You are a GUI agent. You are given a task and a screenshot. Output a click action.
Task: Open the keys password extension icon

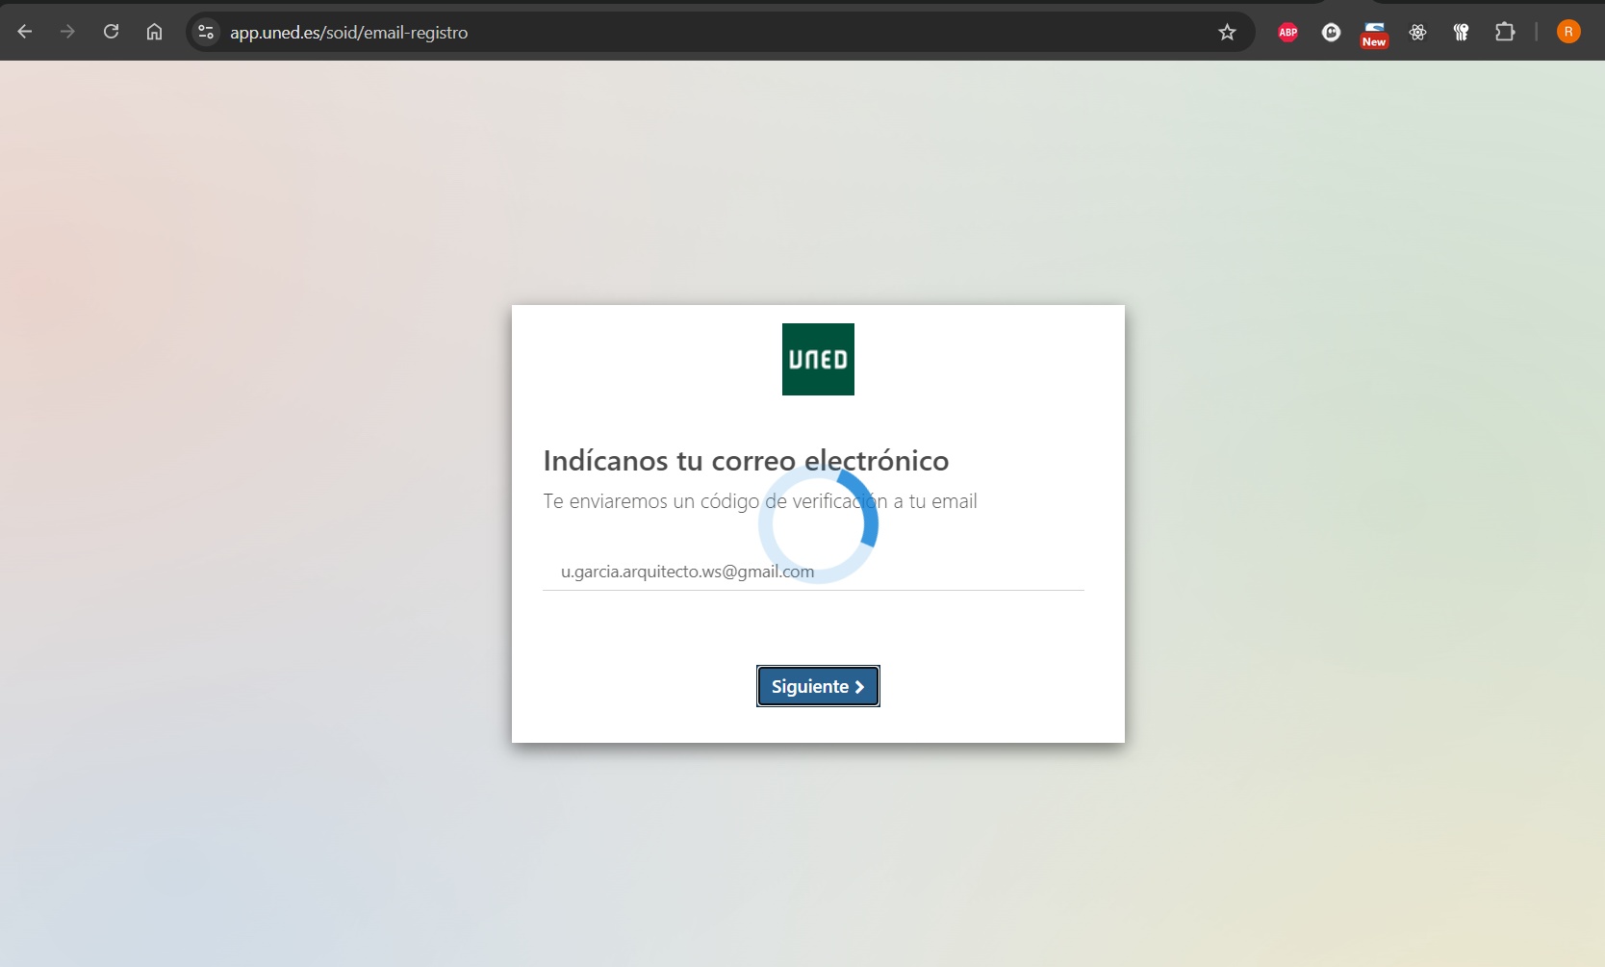point(1461,32)
